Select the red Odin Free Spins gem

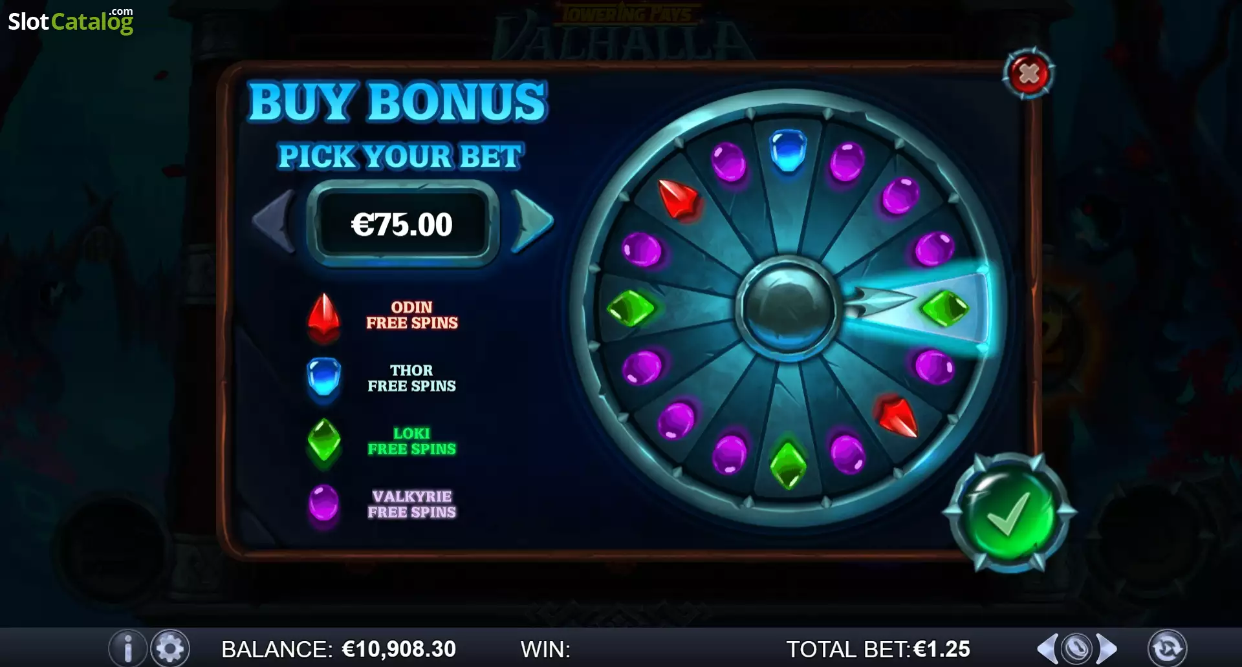[323, 317]
